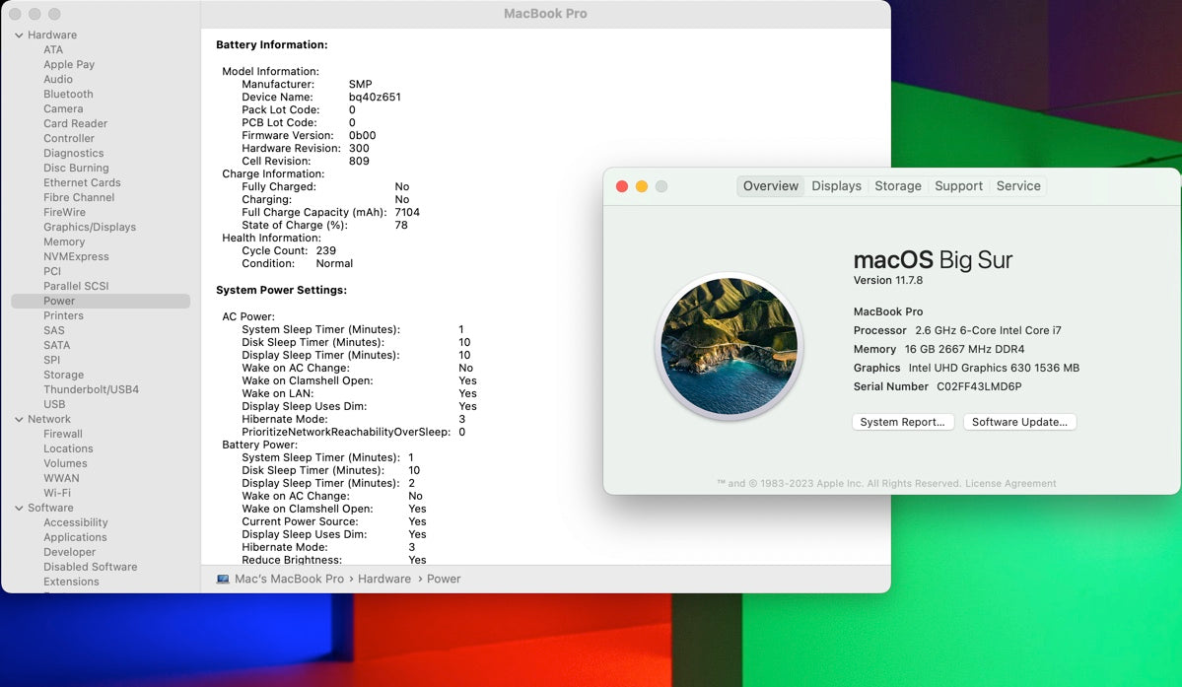Collapse the Software section in sidebar
This screenshot has width=1182, height=687.
[x=19, y=509]
